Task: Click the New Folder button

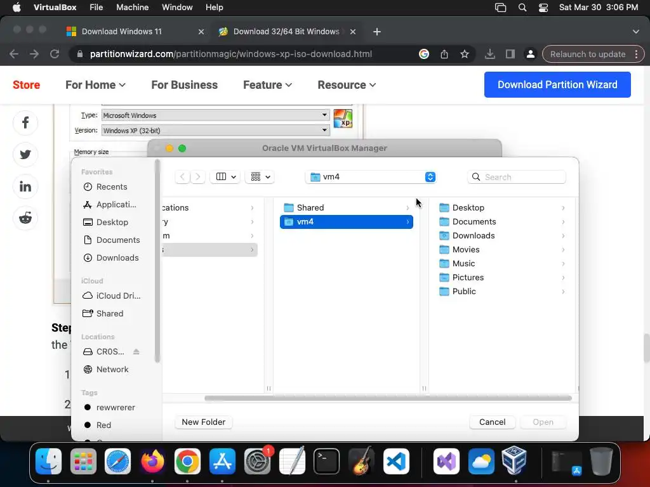Action: pos(204,422)
